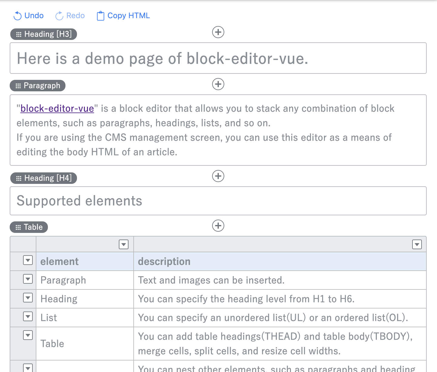Open row menu for the List row
Viewport: 437px width, 372px height.
28,316
